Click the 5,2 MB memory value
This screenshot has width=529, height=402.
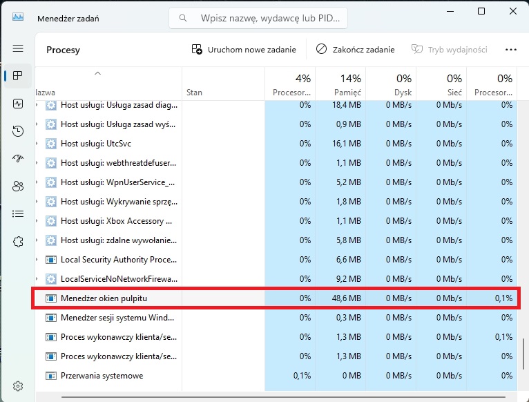click(348, 182)
